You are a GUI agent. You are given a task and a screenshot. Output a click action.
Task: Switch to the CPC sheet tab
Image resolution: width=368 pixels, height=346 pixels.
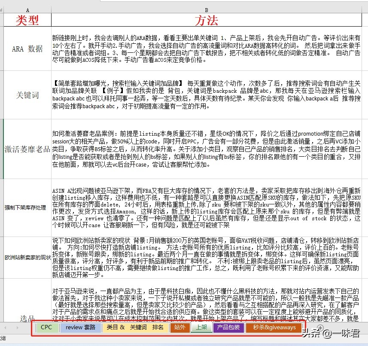[x=46, y=327]
